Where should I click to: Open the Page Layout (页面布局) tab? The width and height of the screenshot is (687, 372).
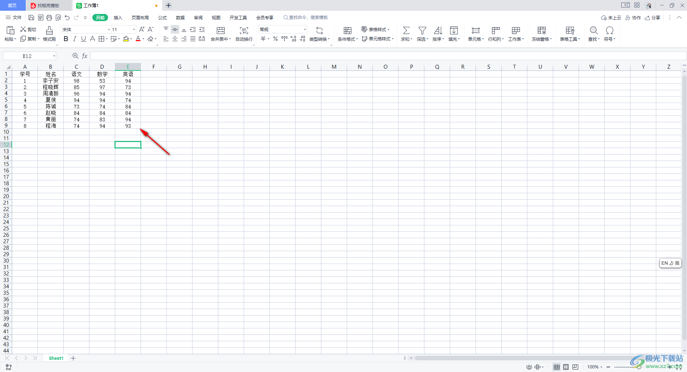[x=140, y=18]
